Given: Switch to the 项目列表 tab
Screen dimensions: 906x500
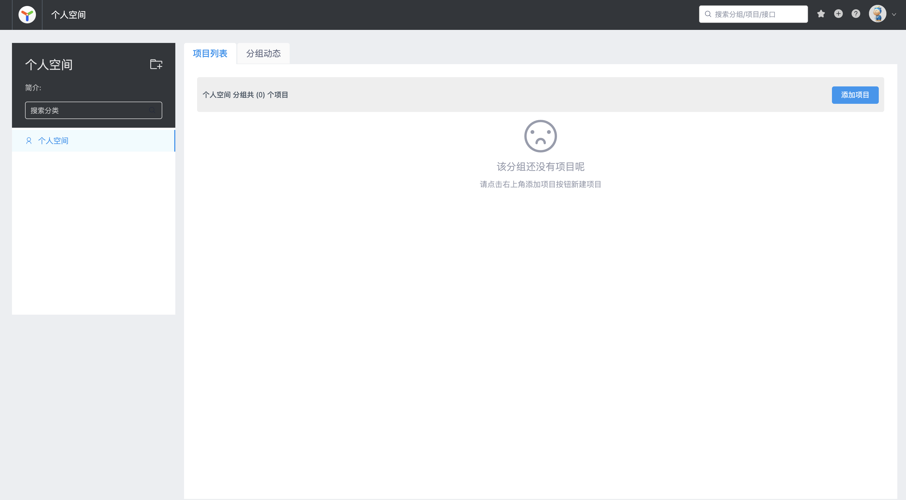Looking at the screenshot, I should 210,53.
